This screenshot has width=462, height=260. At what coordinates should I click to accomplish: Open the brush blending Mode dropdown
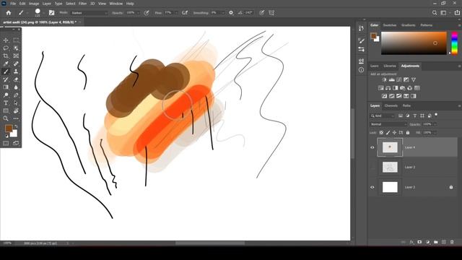point(90,13)
